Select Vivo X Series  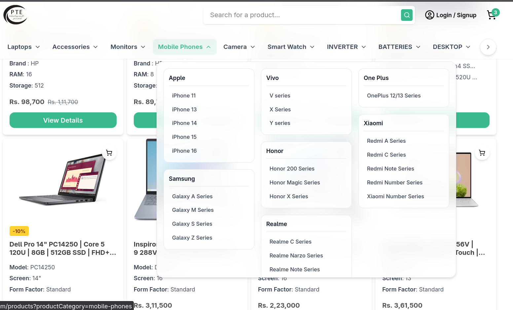280,109
